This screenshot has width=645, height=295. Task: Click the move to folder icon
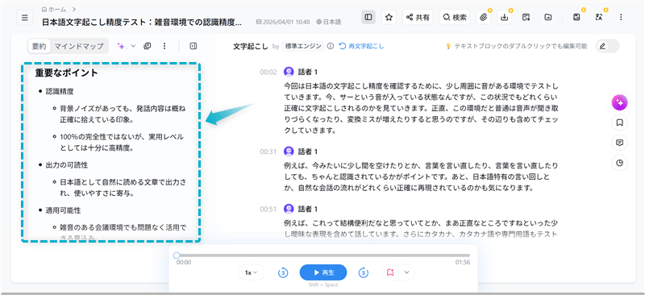pyautogui.click(x=547, y=17)
